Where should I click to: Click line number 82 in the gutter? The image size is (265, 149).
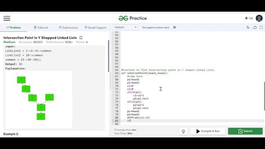coord(117,124)
